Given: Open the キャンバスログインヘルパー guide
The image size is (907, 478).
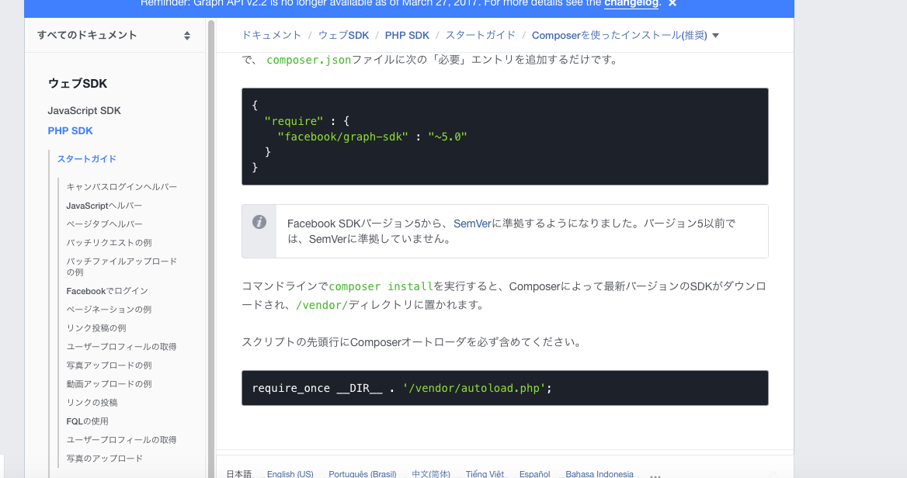Looking at the screenshot, I should (x=122, y=186).
